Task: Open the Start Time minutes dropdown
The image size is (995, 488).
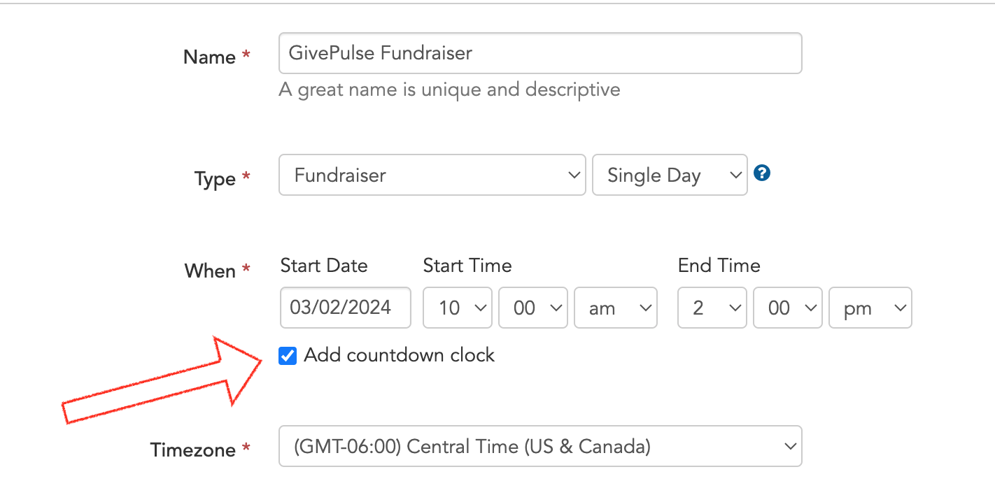Action: (532, 308)
